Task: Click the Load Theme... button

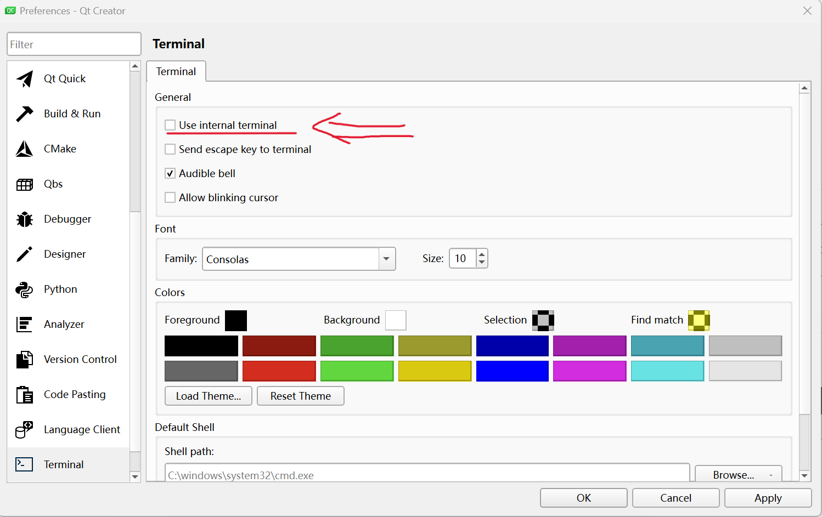Action: 209,396
